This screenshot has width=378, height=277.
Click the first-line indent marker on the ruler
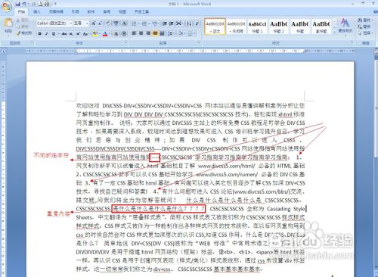76,50
